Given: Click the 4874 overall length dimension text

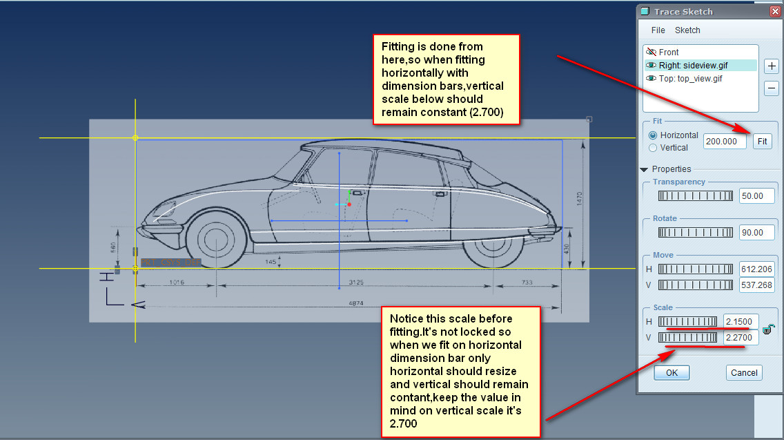Looking at the screenshot, I should coord(356,303).
